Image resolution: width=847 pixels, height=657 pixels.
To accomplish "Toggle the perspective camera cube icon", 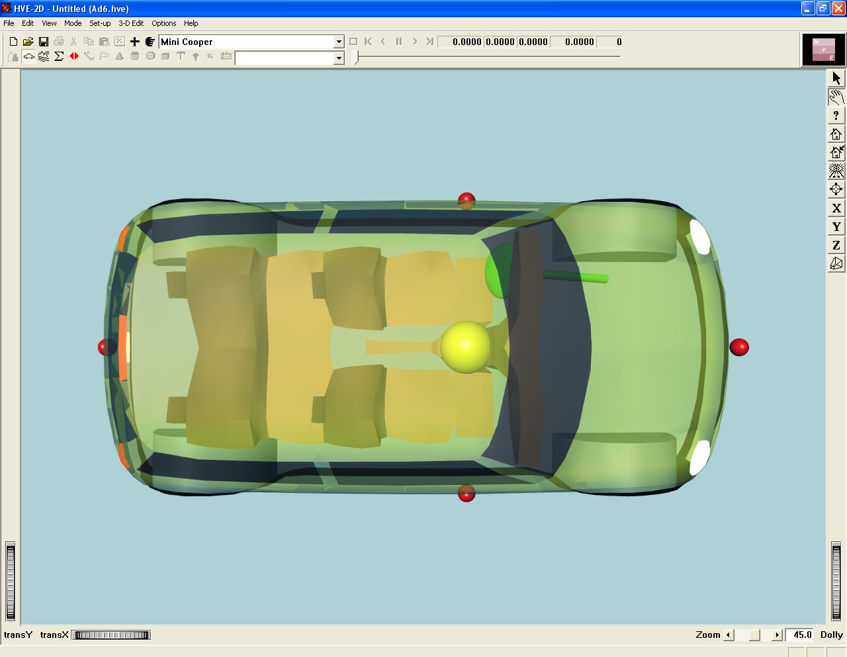I will pos(836,263).
